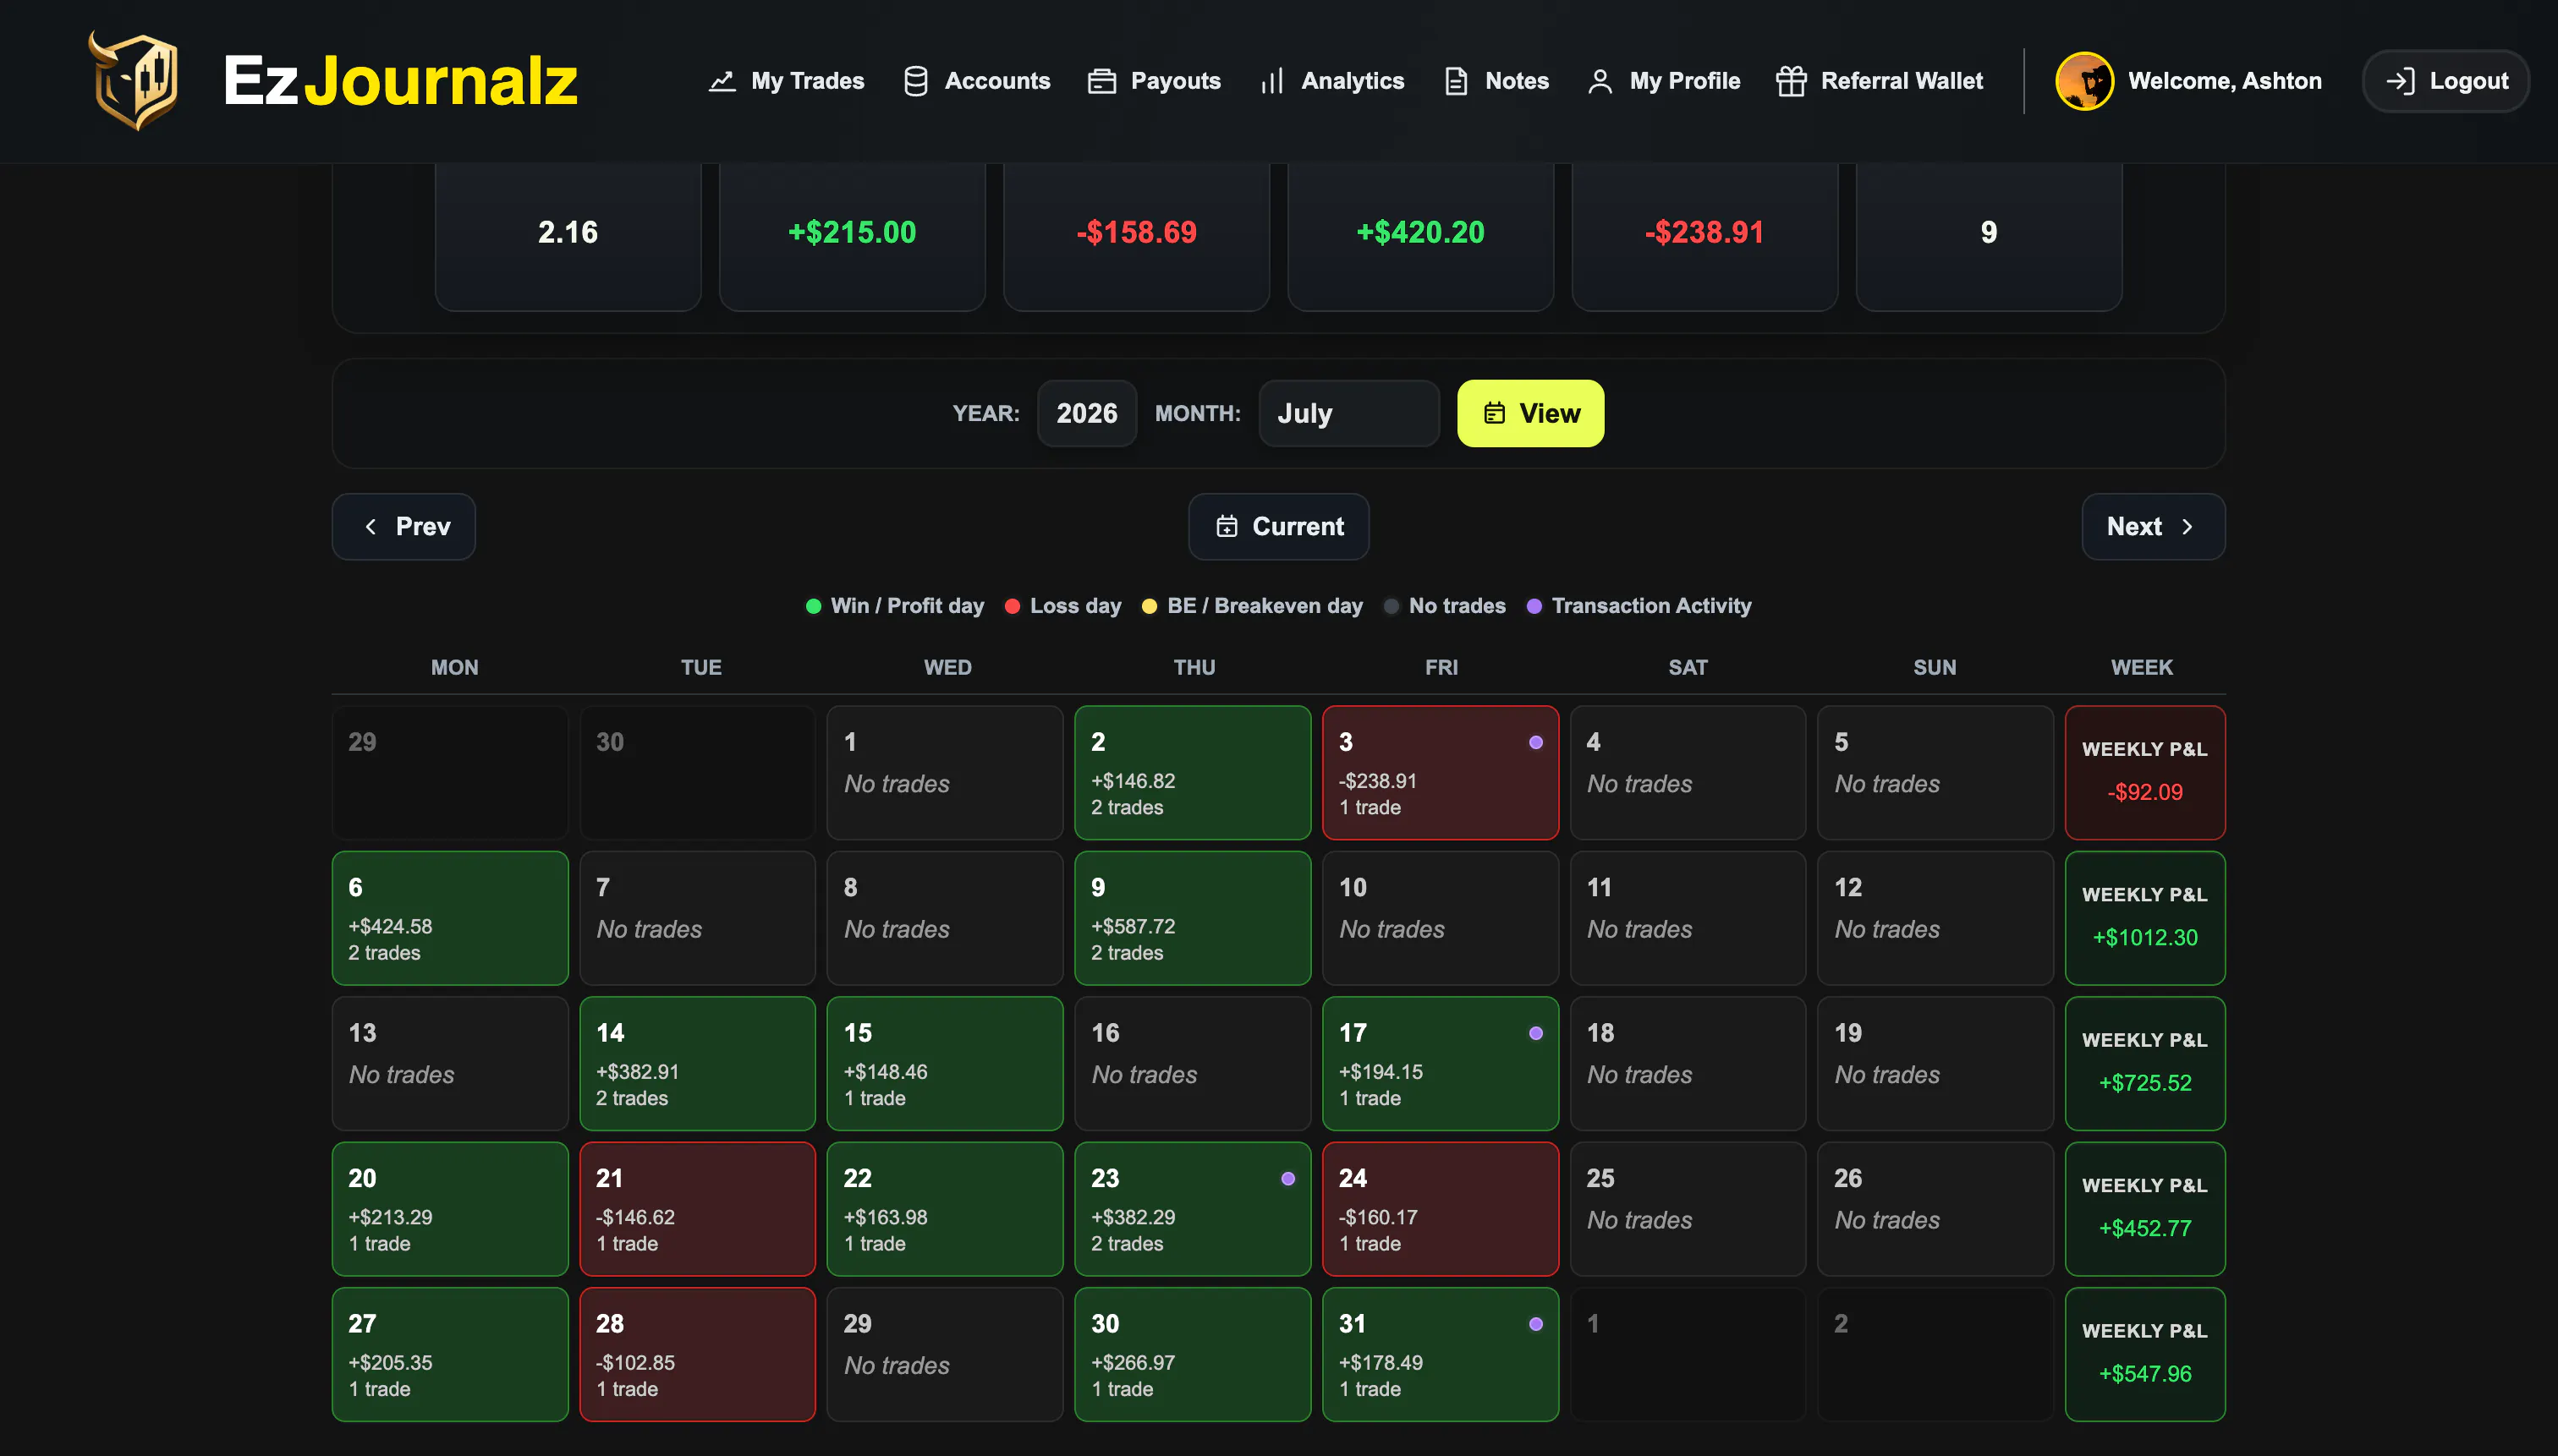
Task: Click the My Profile person icon
Action: [x=1600, y=81]
